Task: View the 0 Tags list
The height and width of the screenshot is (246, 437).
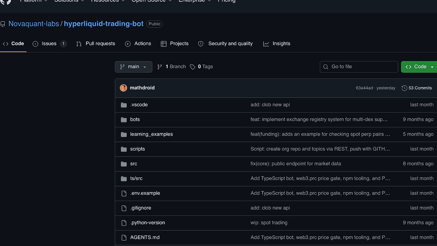Action: [201, 67]
